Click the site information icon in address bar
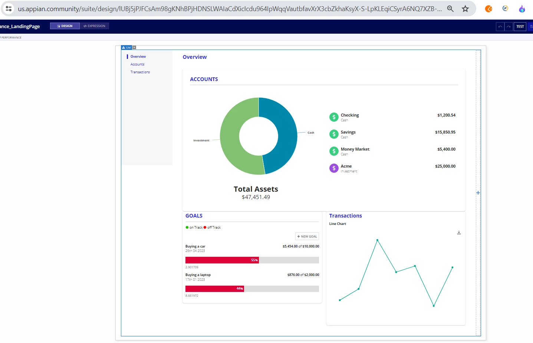Screen dimensions: 533x343 (x=9, y=9)
